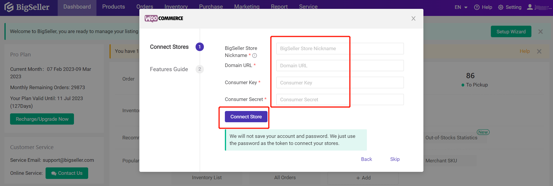553x186 pixels.
Task: Focus the Domain URL field
Action: coord(340,66)
